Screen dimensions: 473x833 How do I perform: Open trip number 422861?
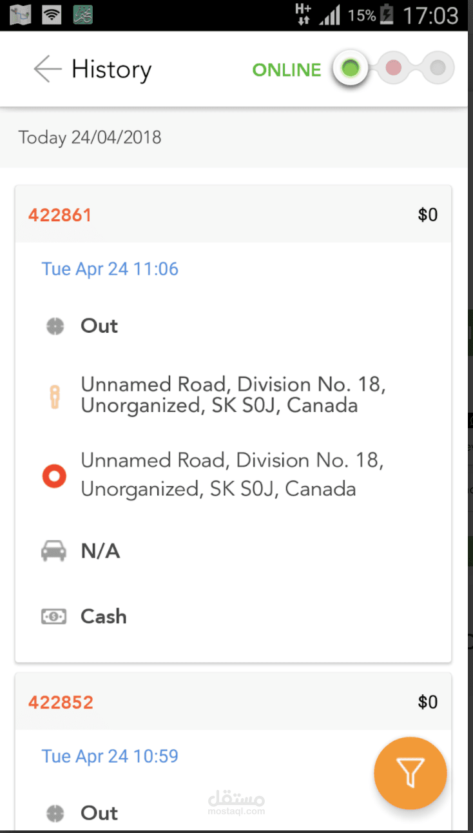tap(60, 215)
